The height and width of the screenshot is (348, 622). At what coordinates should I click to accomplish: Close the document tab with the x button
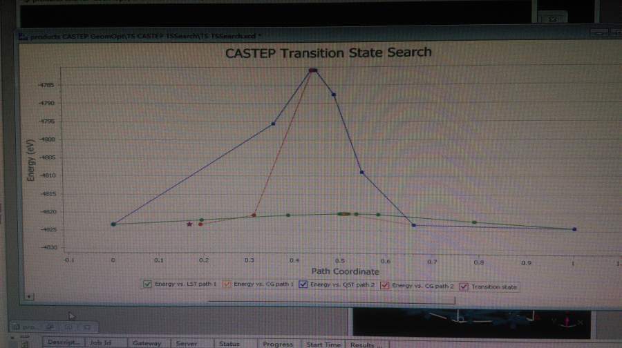pos(553,19)
